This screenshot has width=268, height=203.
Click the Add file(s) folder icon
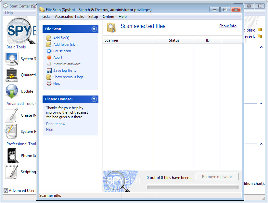point(49,38)
